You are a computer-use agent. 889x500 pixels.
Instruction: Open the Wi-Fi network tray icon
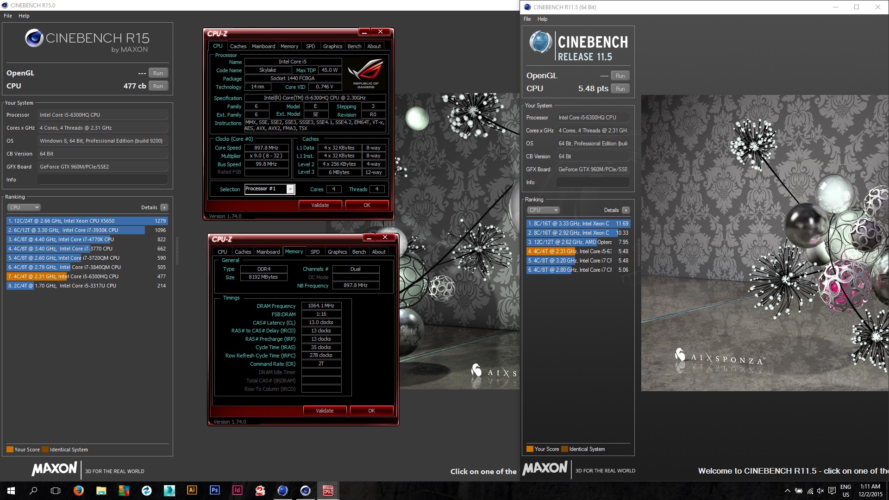tap(810, 491)
